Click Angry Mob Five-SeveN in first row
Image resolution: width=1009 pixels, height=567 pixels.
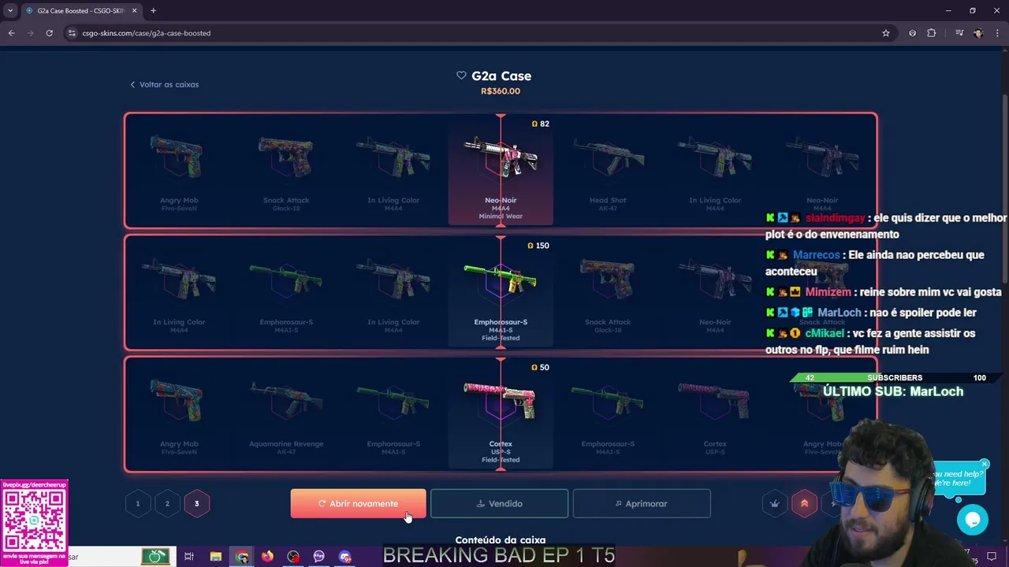[x=179, y=169]
